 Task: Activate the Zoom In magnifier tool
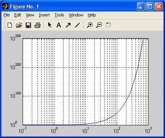coord(90,25)
